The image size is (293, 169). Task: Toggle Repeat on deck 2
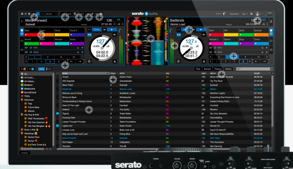(x=229, y=24)
